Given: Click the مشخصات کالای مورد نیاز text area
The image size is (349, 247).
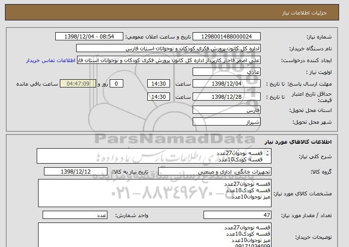Looking at the screenshot, I should click(155, 193).
